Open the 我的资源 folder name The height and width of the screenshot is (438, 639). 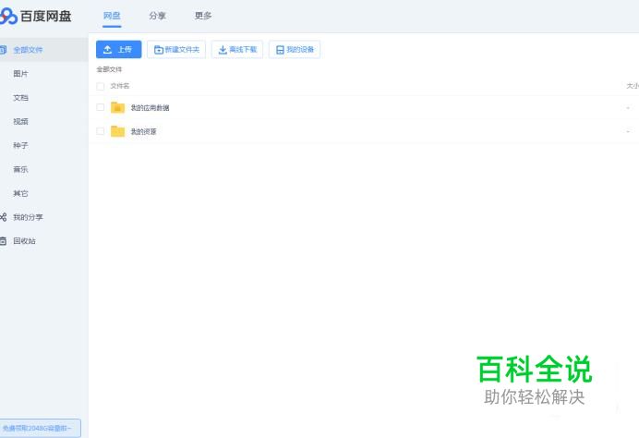point(143,131)
